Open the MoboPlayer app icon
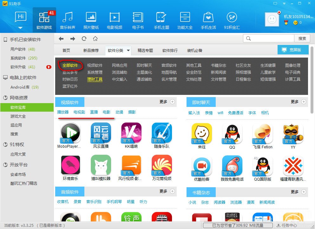 70,133
